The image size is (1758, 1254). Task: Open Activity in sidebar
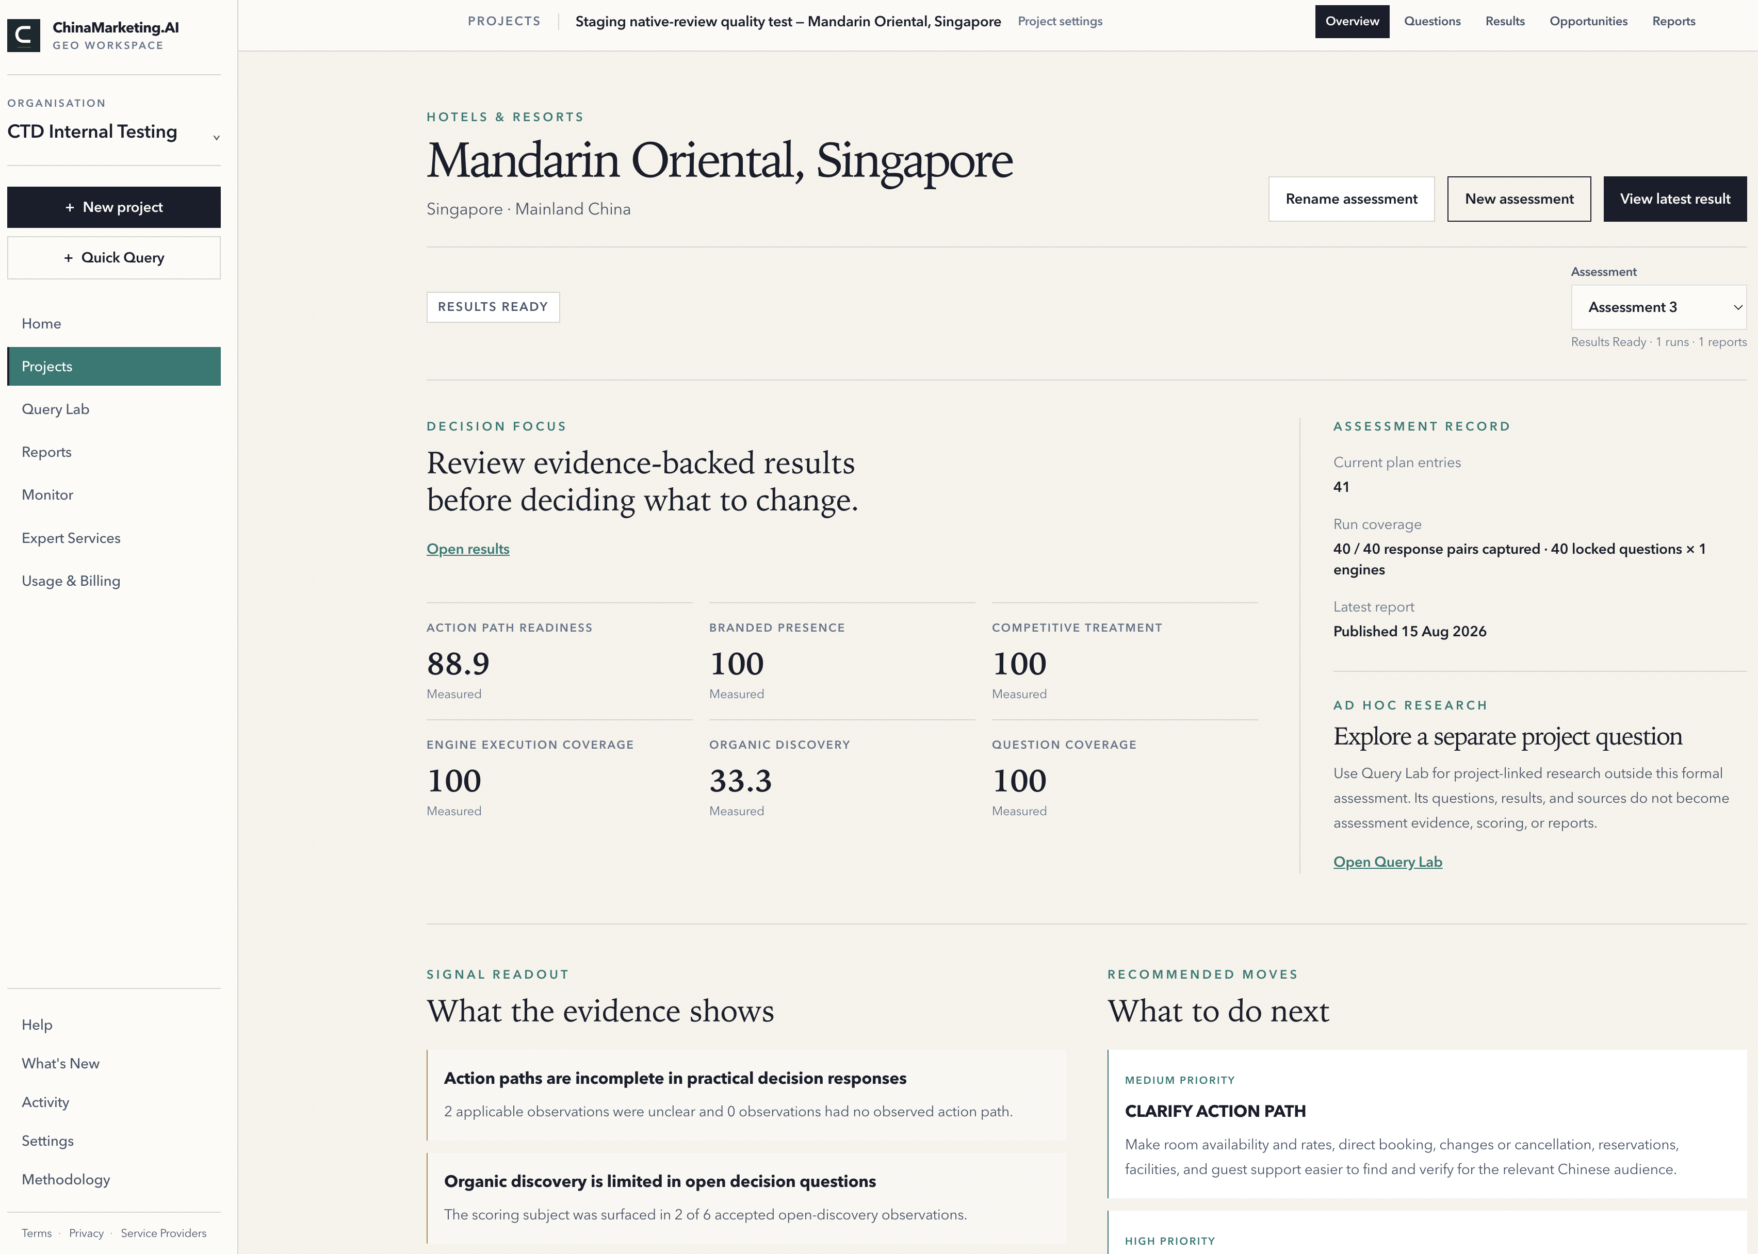[x=113, y=1102]
